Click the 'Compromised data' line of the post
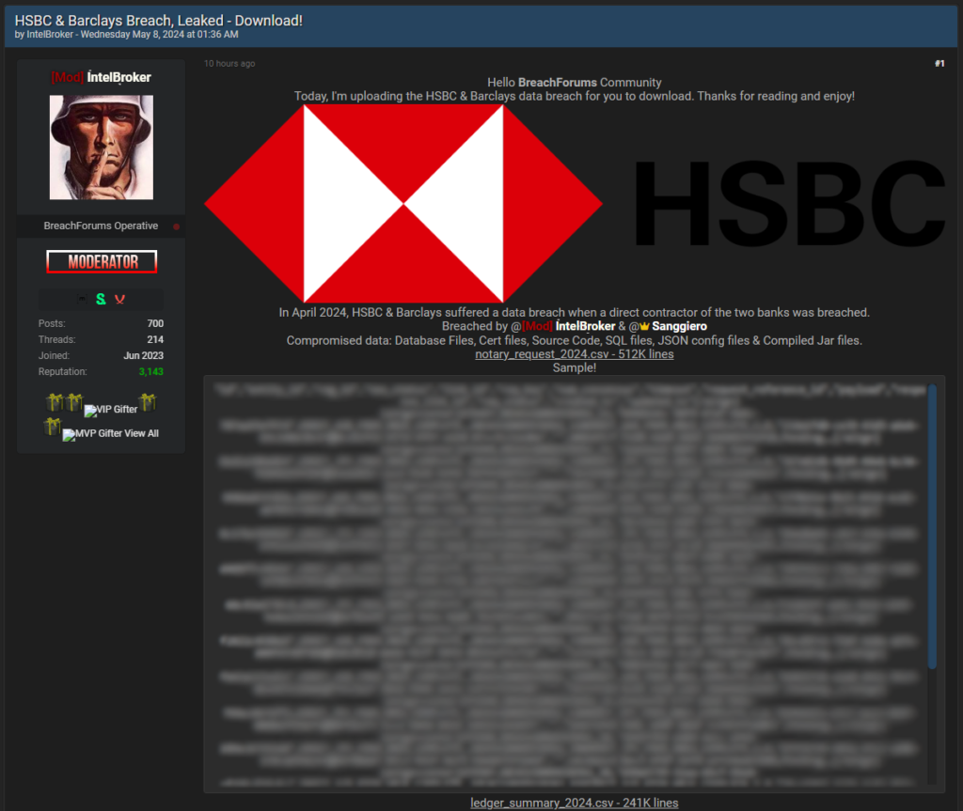The width and height of the screenshot is (963, 811). pyautogui.click(x=575, y=340)
